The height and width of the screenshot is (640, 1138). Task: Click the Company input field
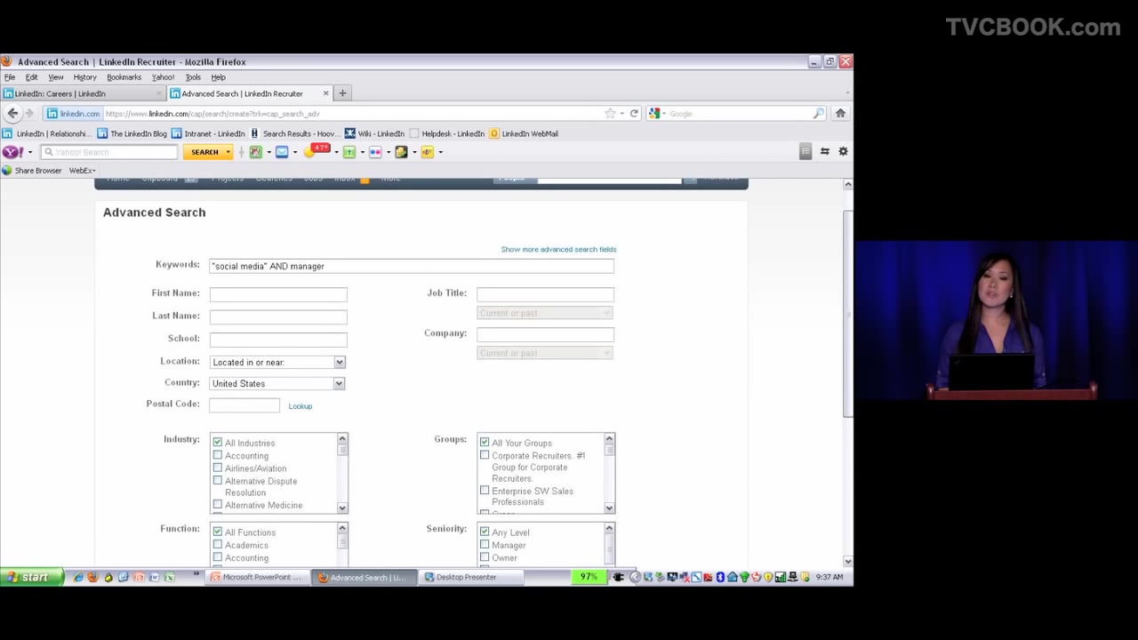545,334
